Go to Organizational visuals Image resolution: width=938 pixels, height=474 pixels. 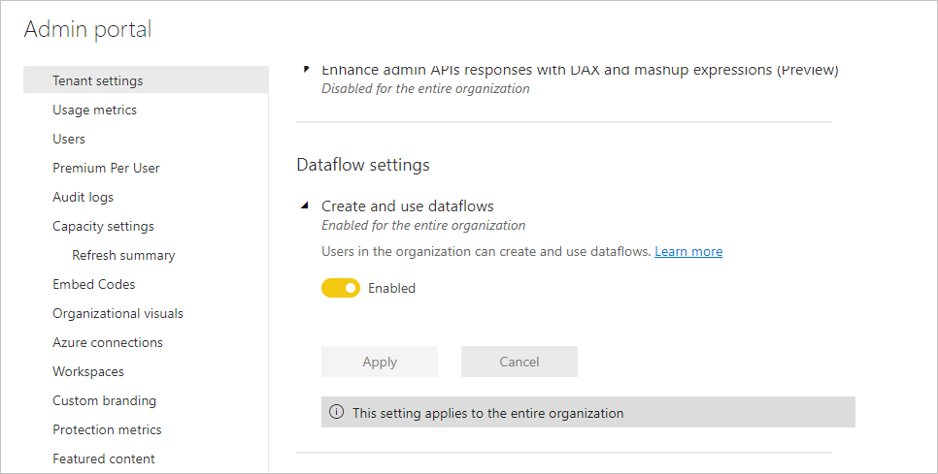(x=117, y=313)
